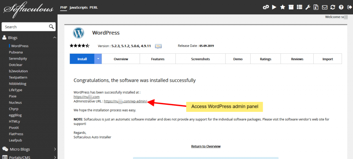Click the play-shaped demos icon

click(274, 7)
